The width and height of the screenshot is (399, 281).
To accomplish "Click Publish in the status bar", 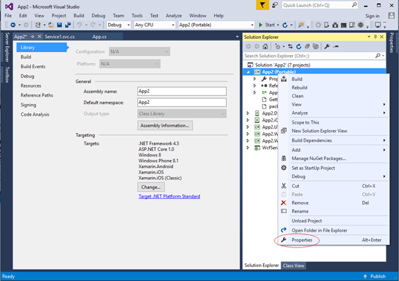I will click(378, 276).
